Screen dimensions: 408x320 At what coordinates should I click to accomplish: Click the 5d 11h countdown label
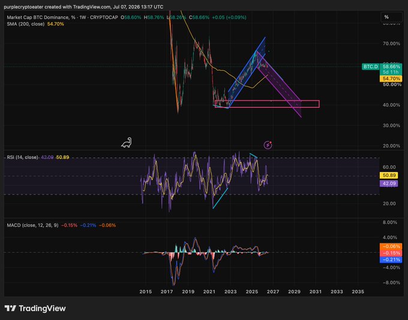pos(391,72)
